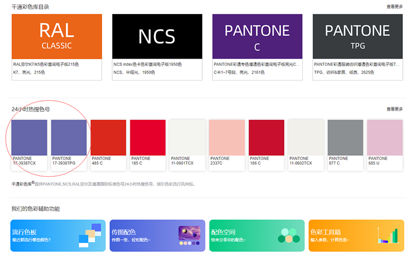
Task: Select the PANTONE 685 U swatch
Action: click(x=385, y=137)
